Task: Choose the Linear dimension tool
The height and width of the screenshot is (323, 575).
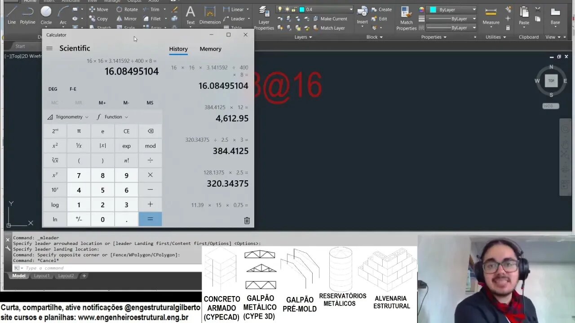Action: pos(234,9)
